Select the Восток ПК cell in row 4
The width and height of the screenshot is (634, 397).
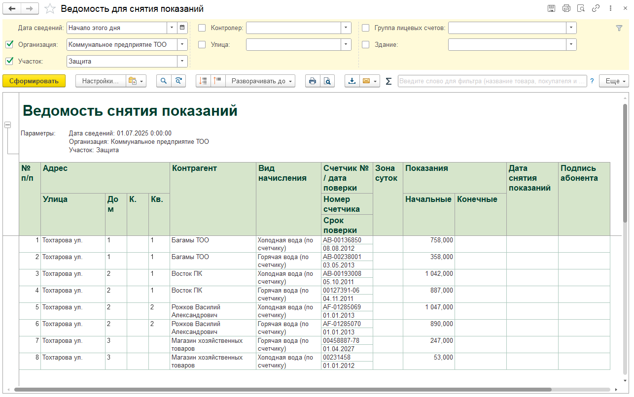(213, 295)
